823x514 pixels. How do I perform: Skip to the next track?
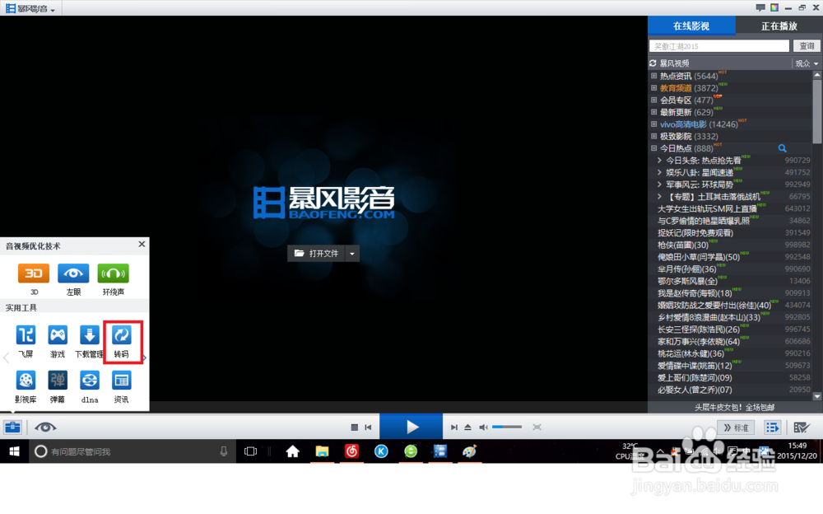pyautogui.click(x=454, y=428)
